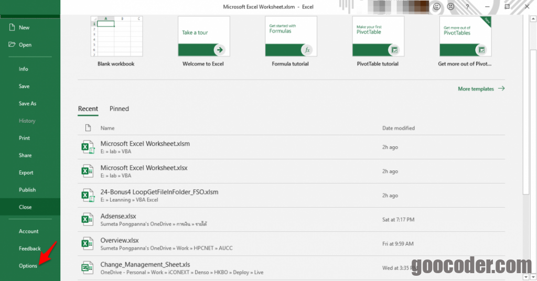
Task: Select the Publish menu item
Action: tap(30, 190)
